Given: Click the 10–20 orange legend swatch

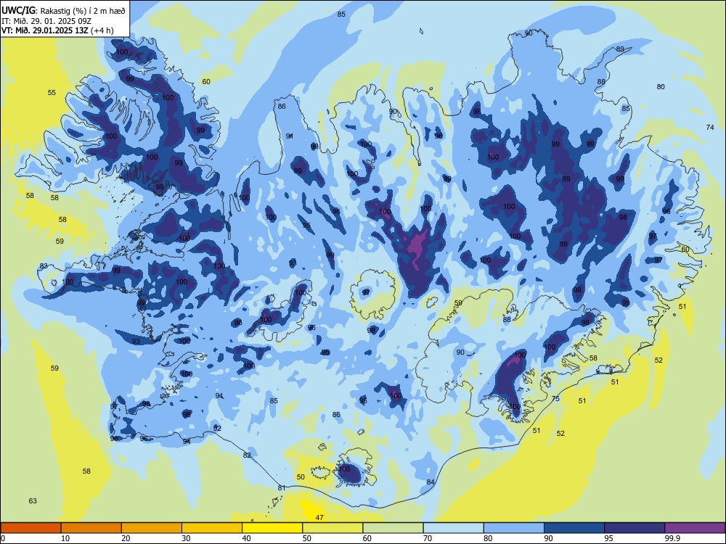Looking at the screenshot, I should coord(91,528).
